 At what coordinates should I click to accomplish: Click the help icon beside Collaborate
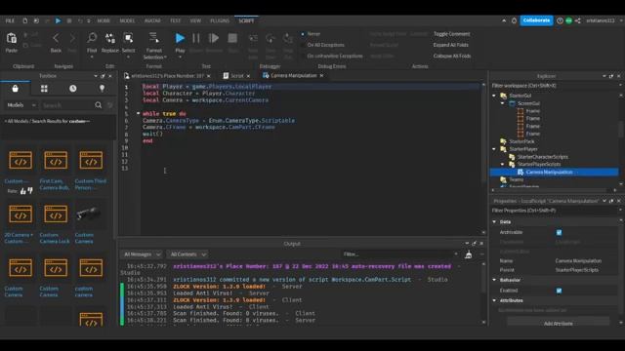pyautogui.click(x=560, y=20)
